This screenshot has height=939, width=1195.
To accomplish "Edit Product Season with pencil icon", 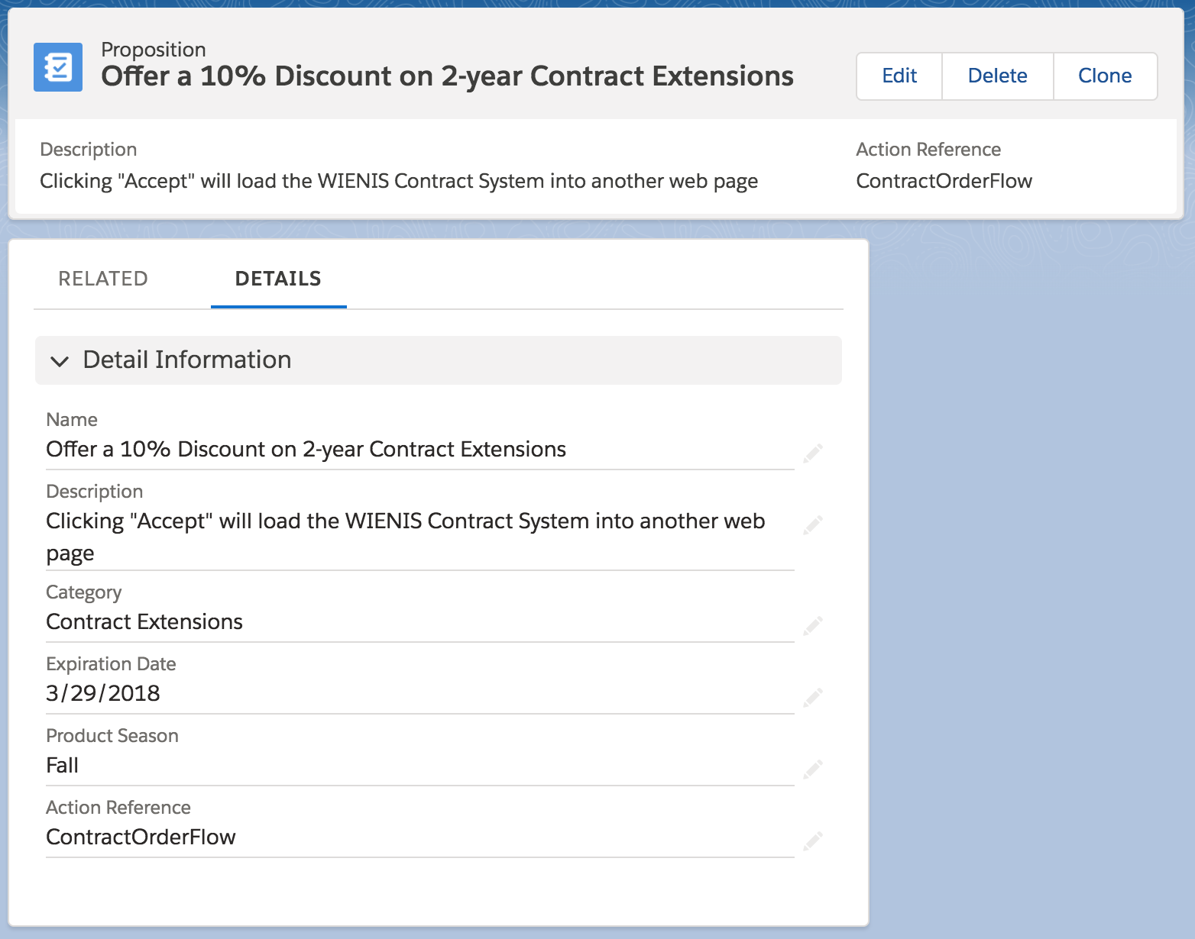I will tap(813, 769).
